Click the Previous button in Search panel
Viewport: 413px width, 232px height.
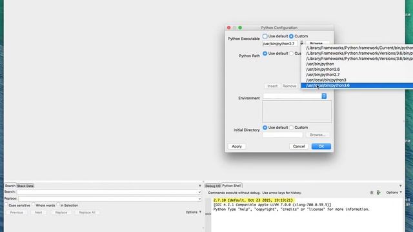17,212
